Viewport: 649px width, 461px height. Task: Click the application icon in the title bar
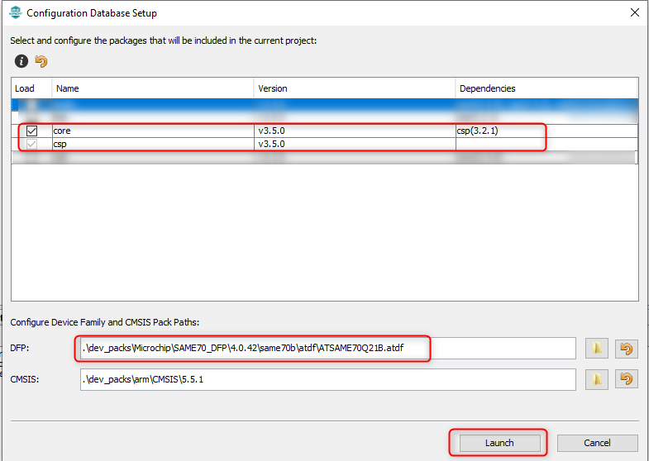(x=14, y=13)
